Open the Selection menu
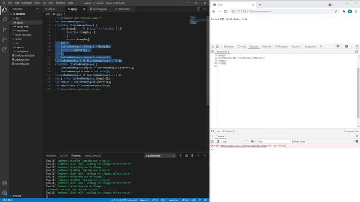This screenshot has height=202, width=360. [x=26, y=3]
